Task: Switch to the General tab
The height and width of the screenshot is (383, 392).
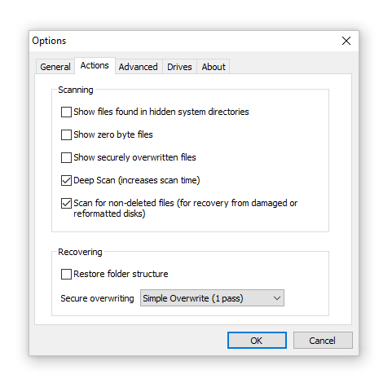Action: coord(55,67)
